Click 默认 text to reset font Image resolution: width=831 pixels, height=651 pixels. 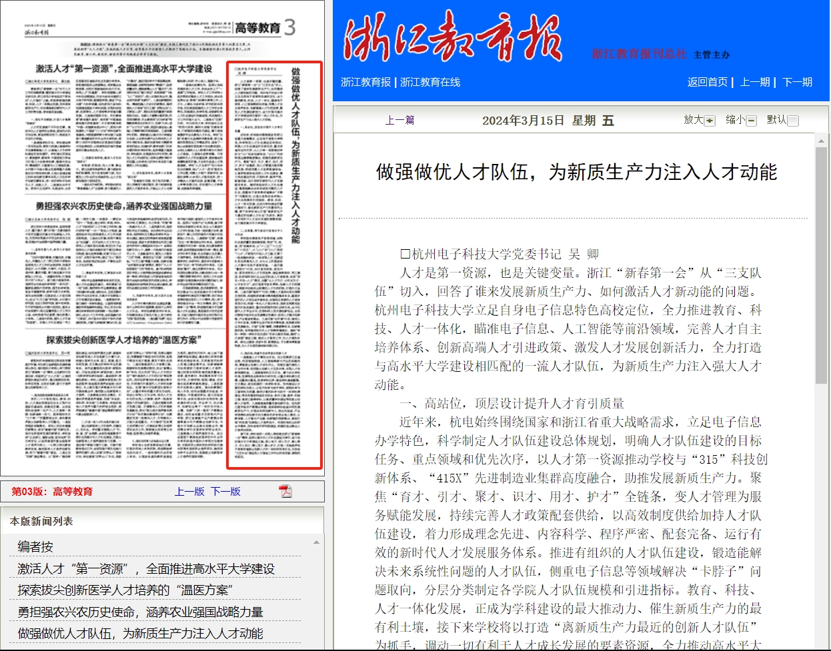point(777,120)
